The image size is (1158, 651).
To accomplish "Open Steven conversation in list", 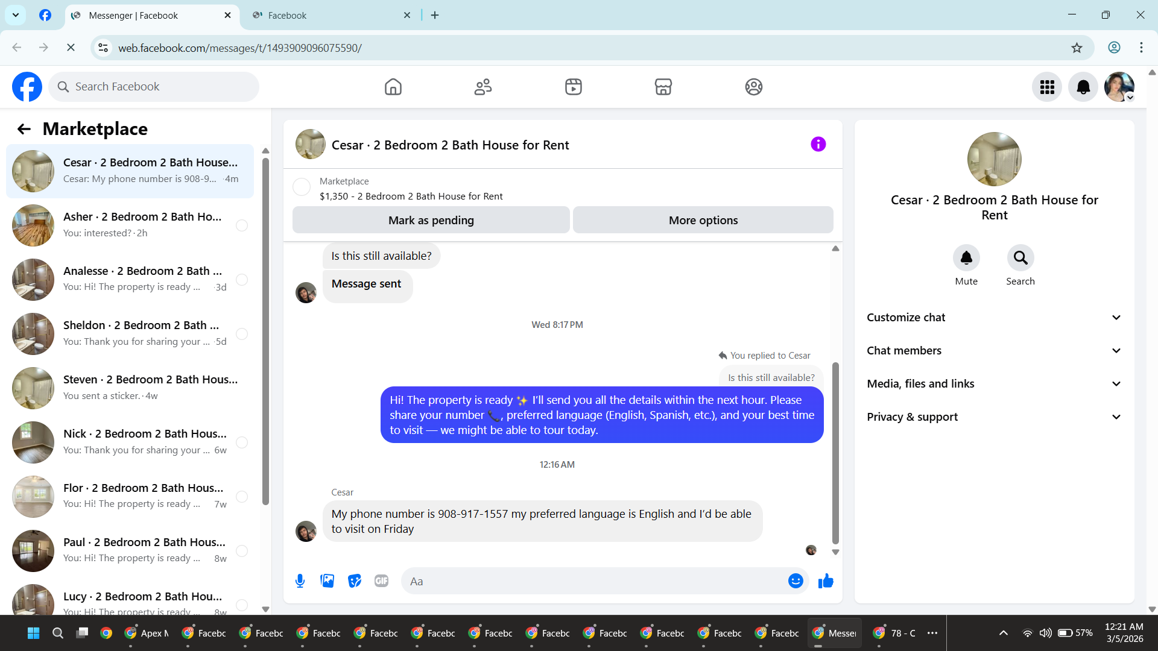I will click(130, 388).
